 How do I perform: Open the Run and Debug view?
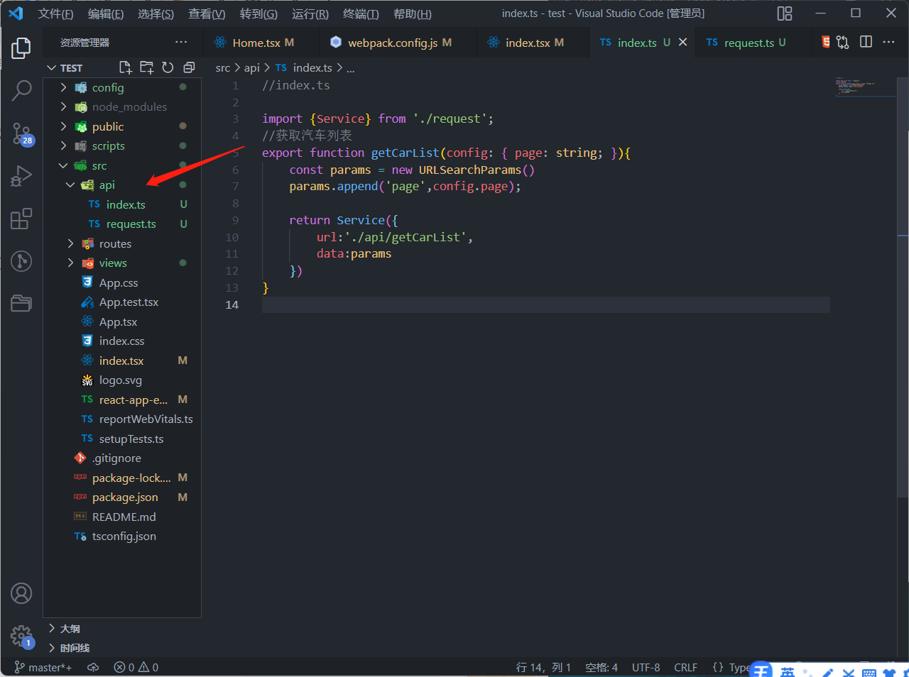click(21, 176)
